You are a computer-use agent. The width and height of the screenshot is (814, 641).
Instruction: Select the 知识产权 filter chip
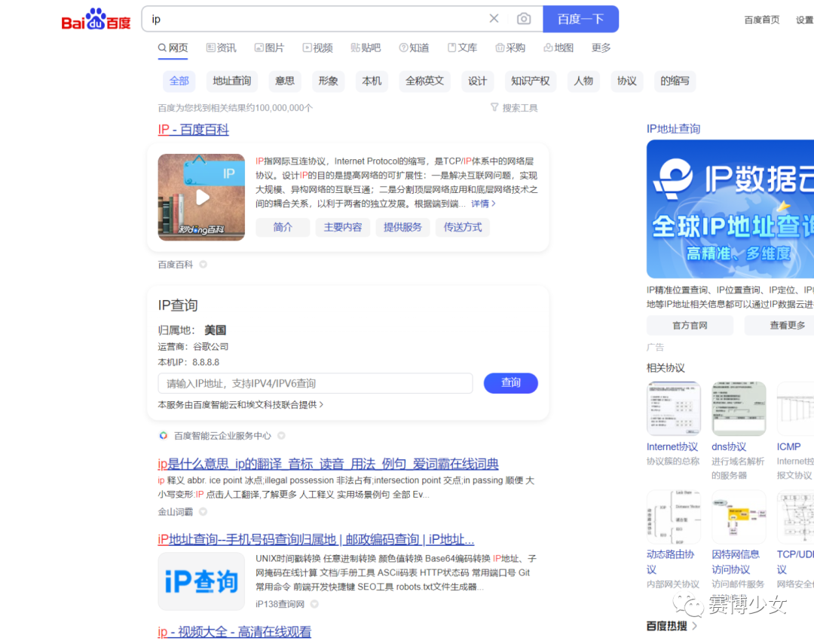(x=531, y=81)
